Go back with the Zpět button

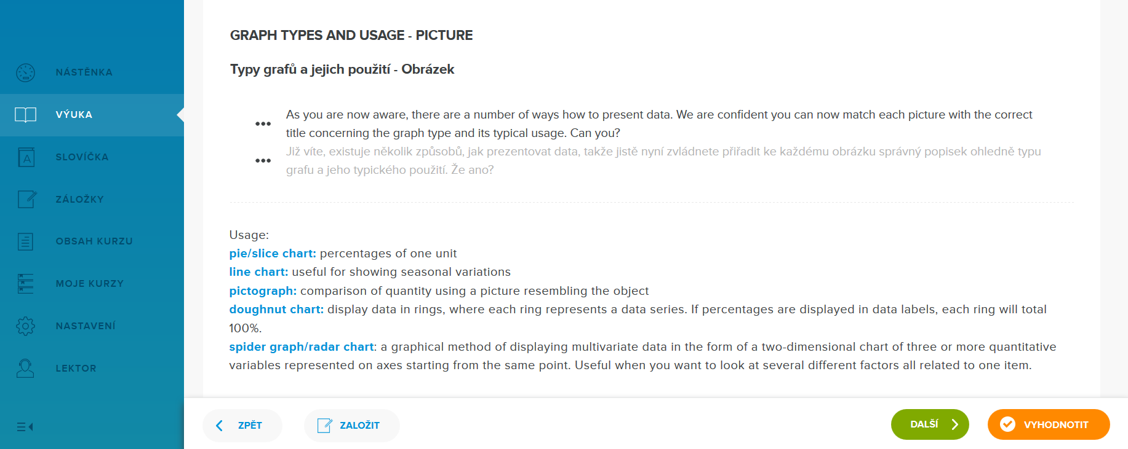tap(242, 425)
